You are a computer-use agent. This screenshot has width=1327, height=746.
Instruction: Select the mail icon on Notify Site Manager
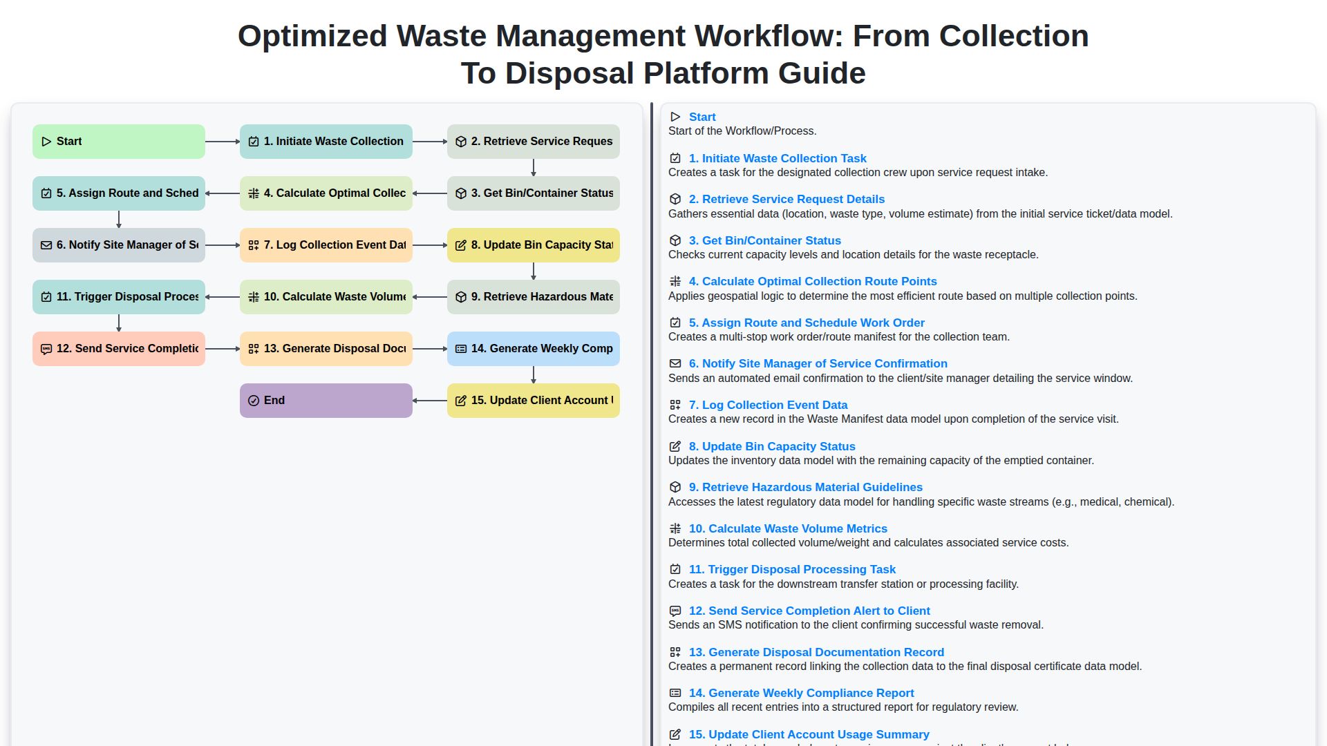point(46,245)
